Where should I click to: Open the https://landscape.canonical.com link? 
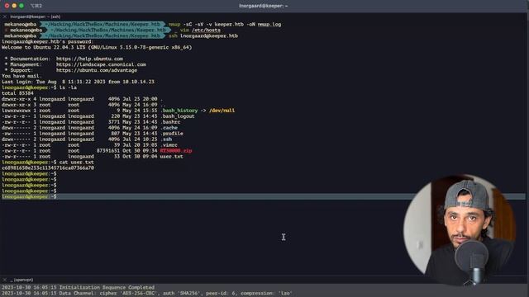pos(101,64)
